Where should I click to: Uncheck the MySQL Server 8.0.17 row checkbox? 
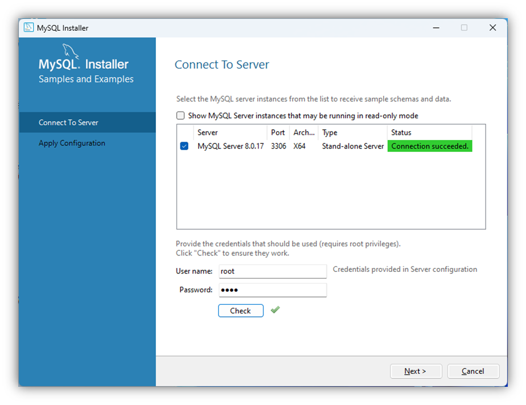pyautogui.click(x=184, y=146)
